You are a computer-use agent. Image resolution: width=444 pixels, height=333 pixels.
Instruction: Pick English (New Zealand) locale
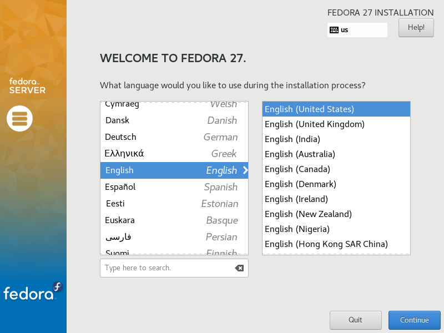(x=336, y=214)
